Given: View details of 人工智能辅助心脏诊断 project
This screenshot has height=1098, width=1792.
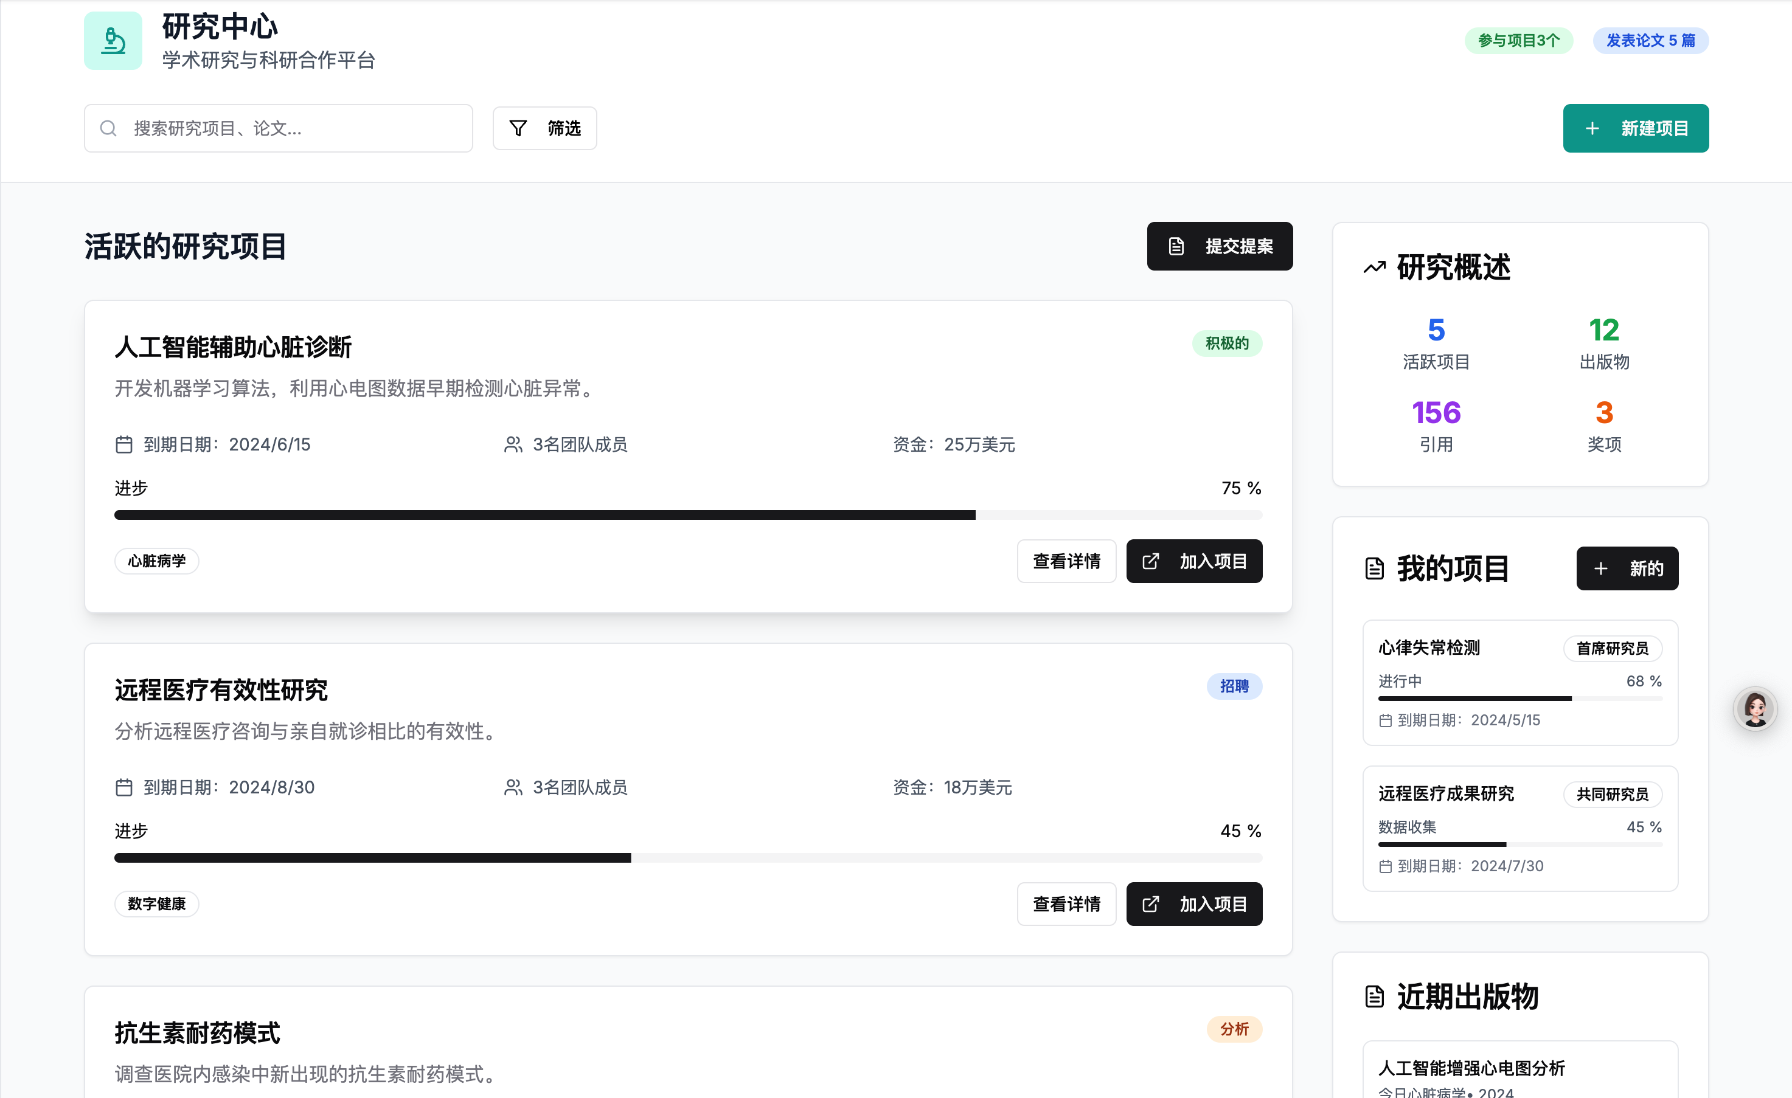Looking at the screenshot, I should [1066, 561].
